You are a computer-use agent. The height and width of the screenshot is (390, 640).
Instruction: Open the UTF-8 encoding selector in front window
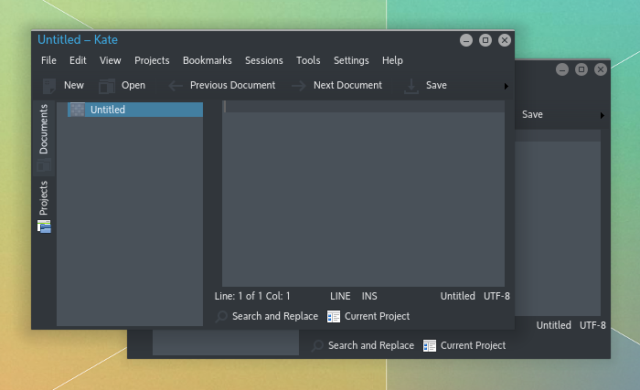pos(496,296)
